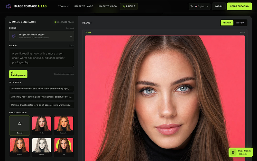Go to the Image to Image page

84,6
